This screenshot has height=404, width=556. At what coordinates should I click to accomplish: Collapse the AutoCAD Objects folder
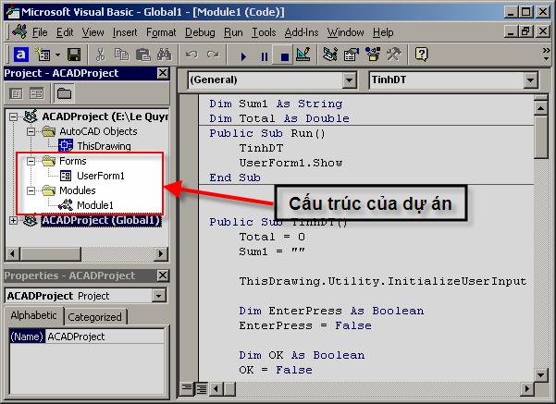point(31,131)
